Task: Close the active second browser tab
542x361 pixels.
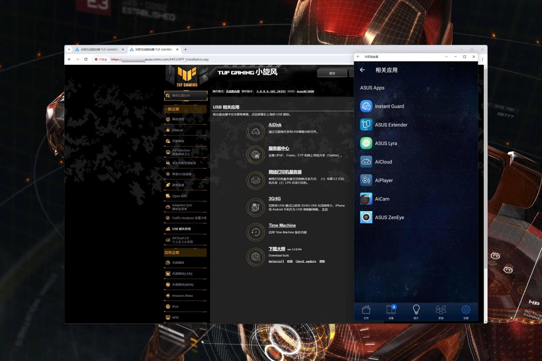Action: pos(177,50)
